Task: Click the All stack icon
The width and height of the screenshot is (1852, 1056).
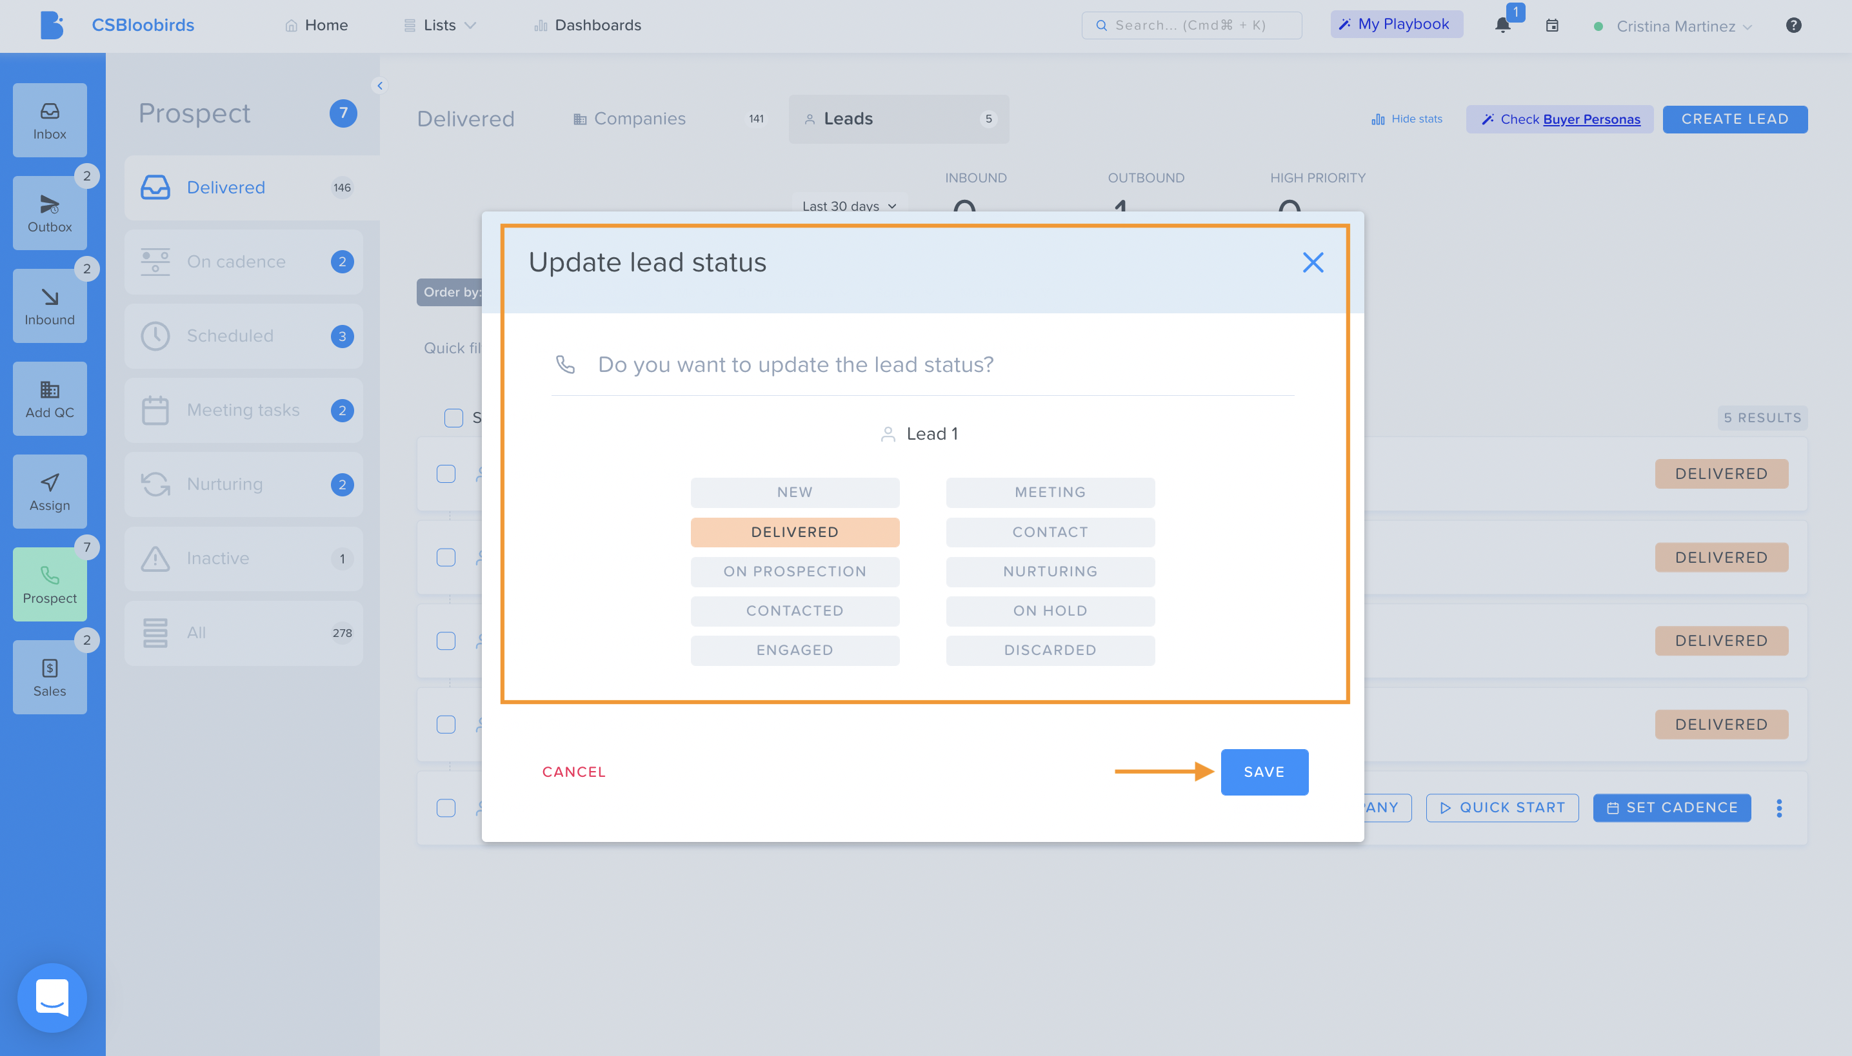Action: [155, 633]
